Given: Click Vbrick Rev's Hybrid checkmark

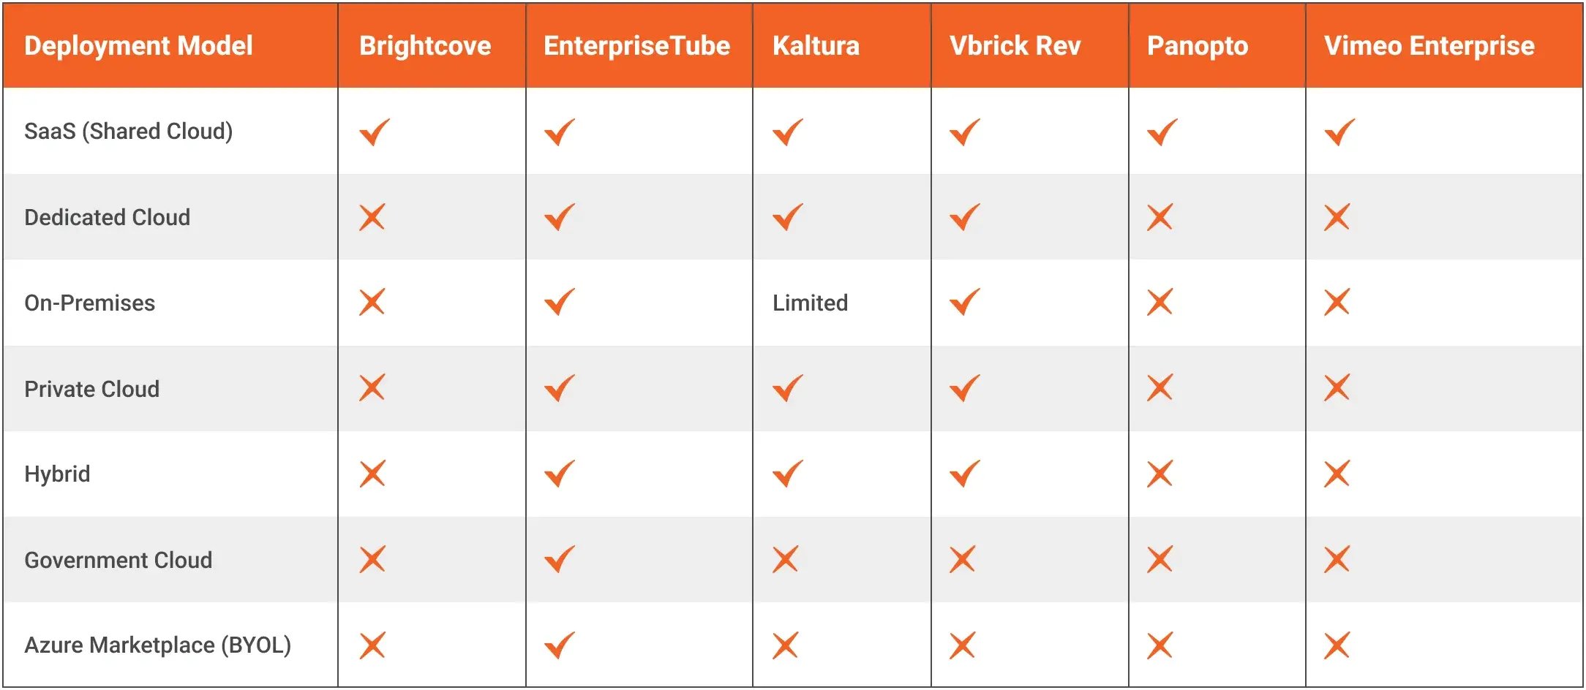Looking at the screenshot, I should (965, 474).
